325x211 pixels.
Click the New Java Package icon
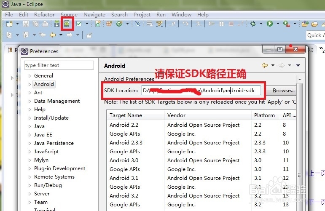[109, 24]
